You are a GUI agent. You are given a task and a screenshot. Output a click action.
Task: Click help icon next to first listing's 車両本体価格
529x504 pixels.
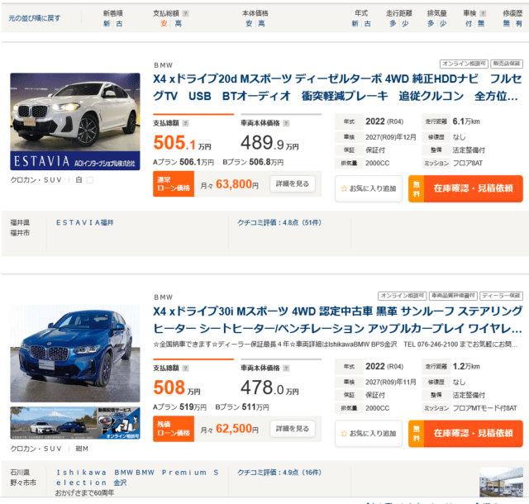[287, 122]
